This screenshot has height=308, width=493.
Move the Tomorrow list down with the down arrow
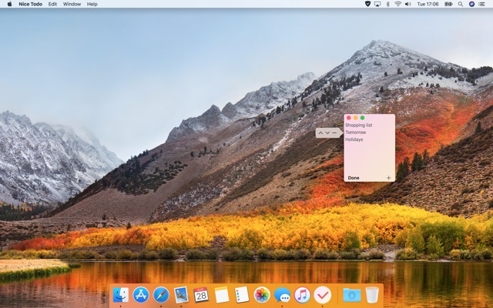click(327, 133)
